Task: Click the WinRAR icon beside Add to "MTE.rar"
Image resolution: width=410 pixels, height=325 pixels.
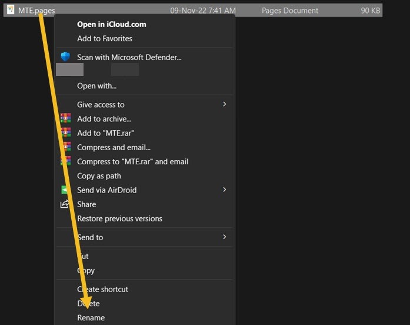Action: [x=65, y=132]
